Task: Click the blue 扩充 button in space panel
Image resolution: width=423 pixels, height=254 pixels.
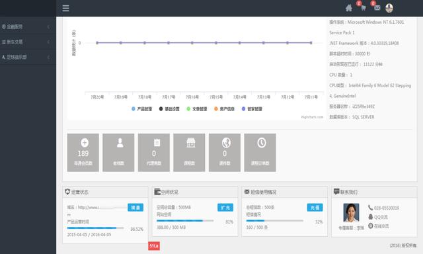Action: pyautogui.click(x=225, y=208)
